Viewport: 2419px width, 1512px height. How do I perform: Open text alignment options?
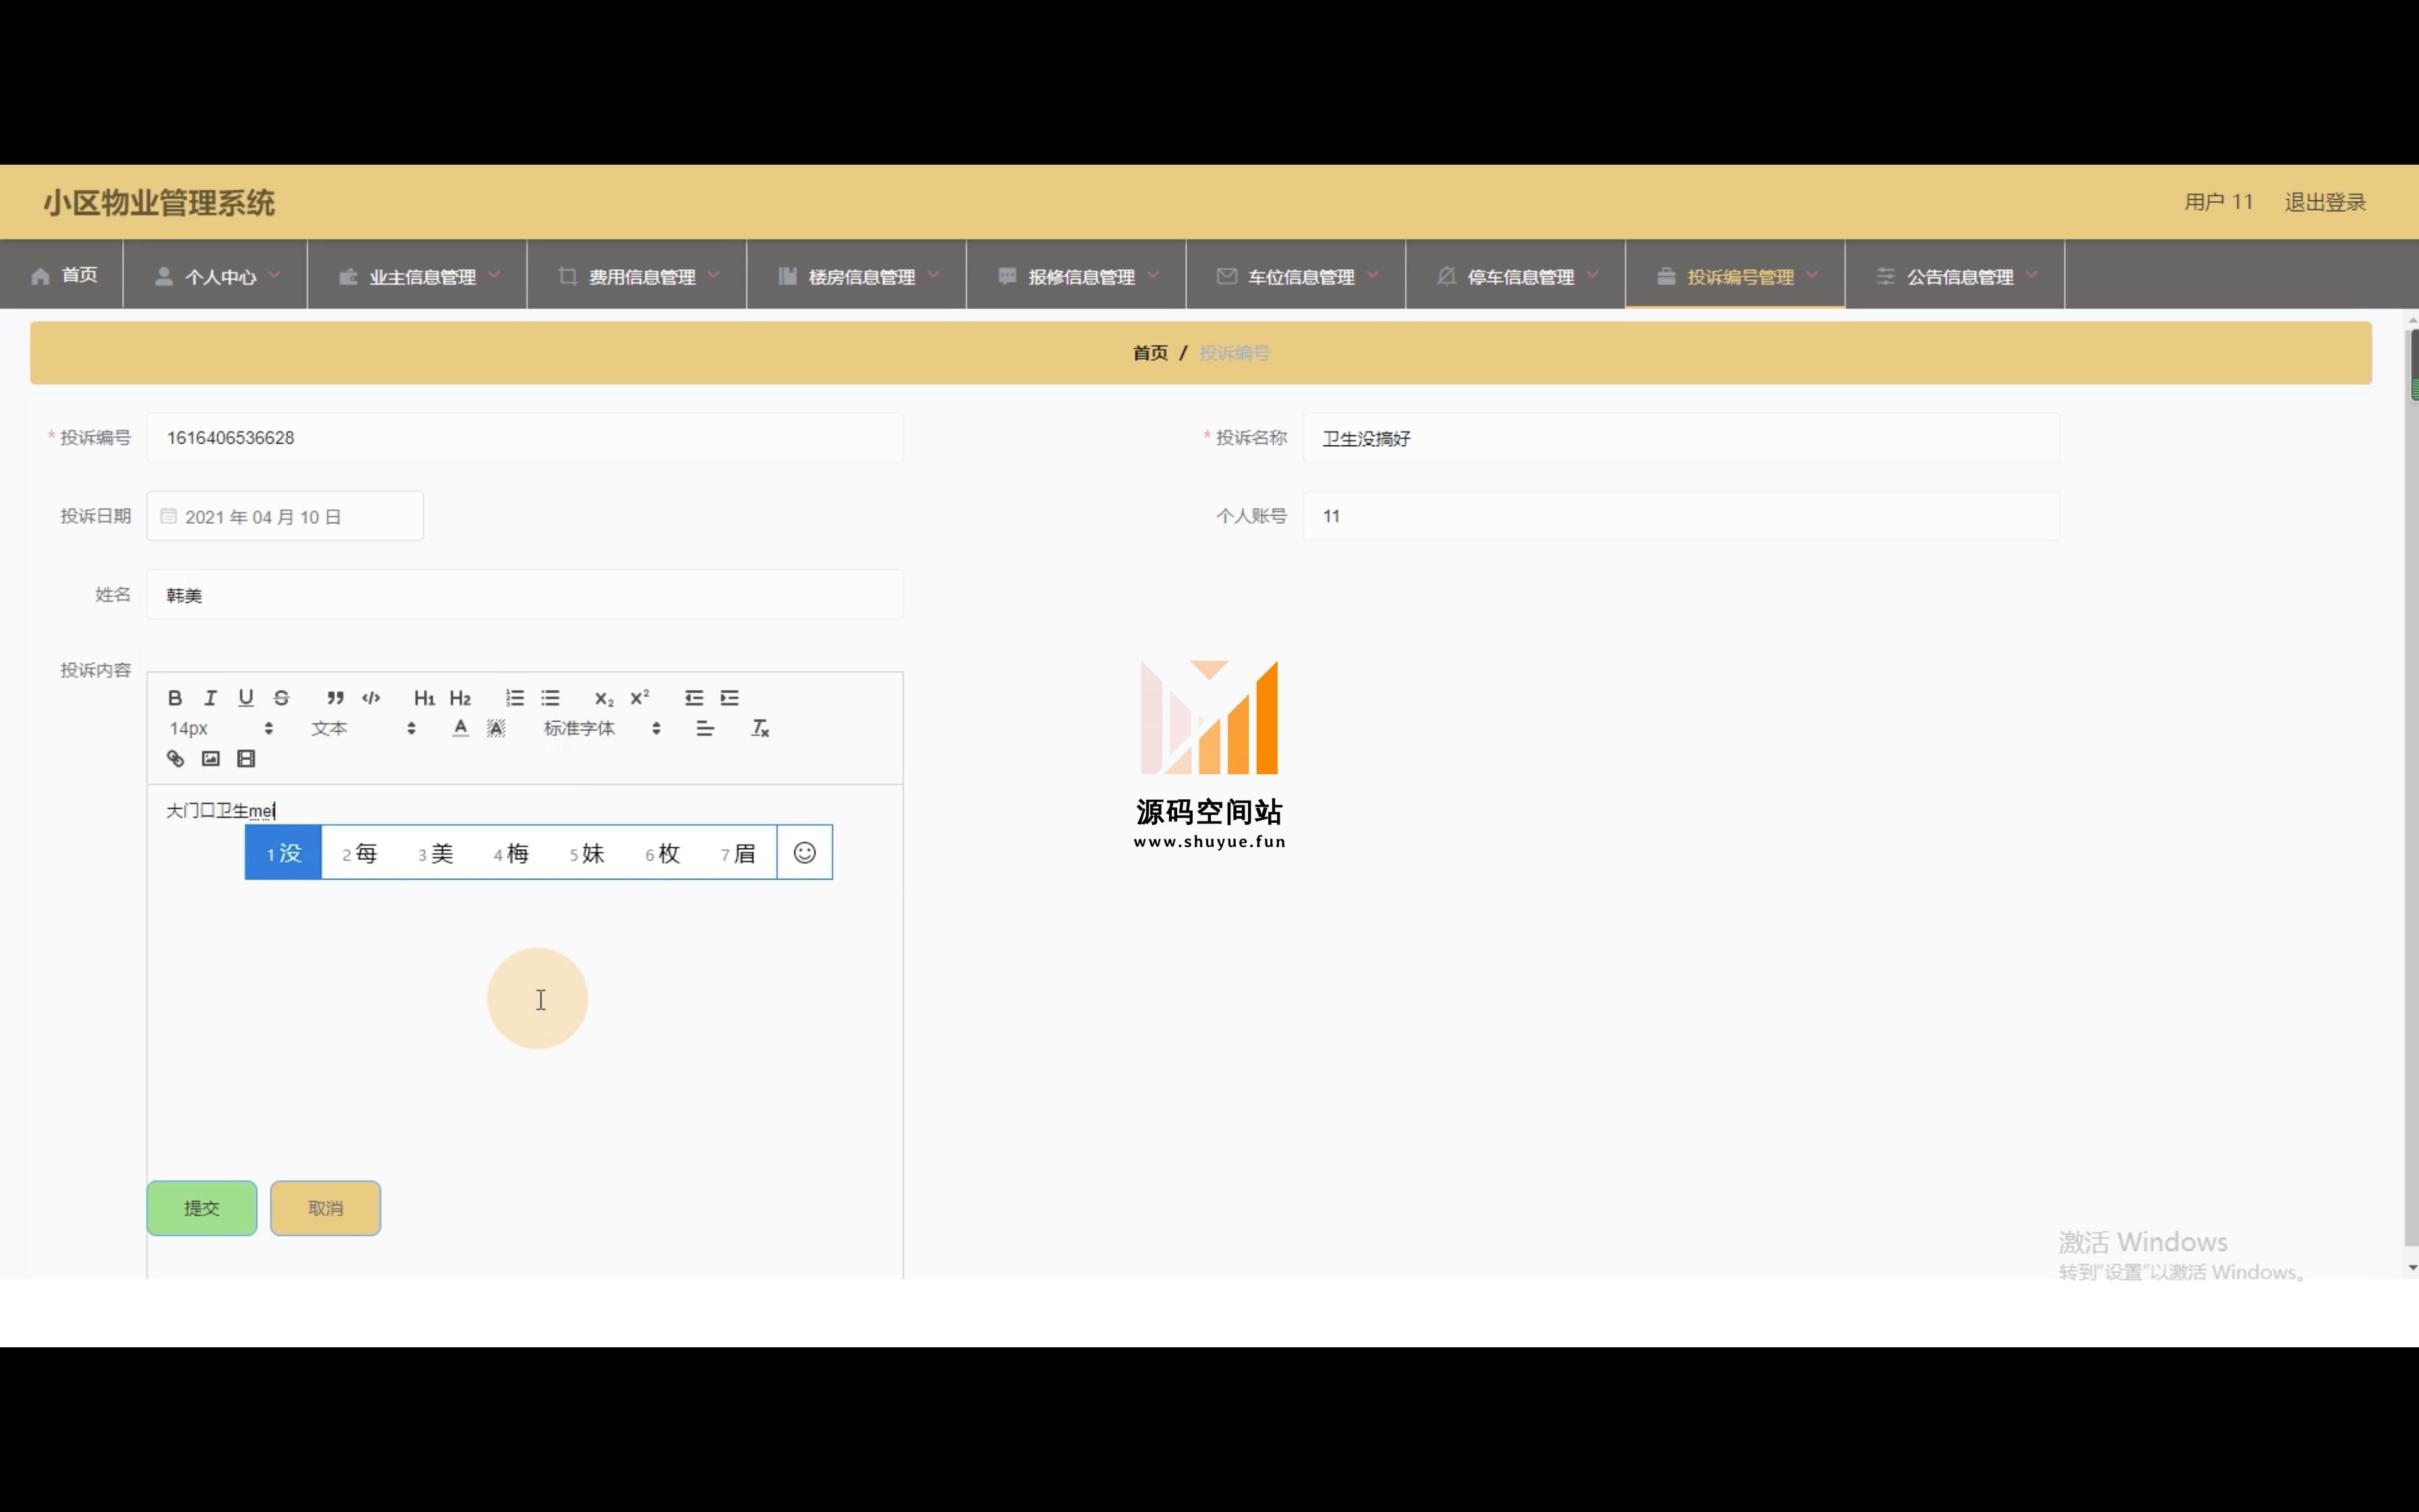(705, 728)
